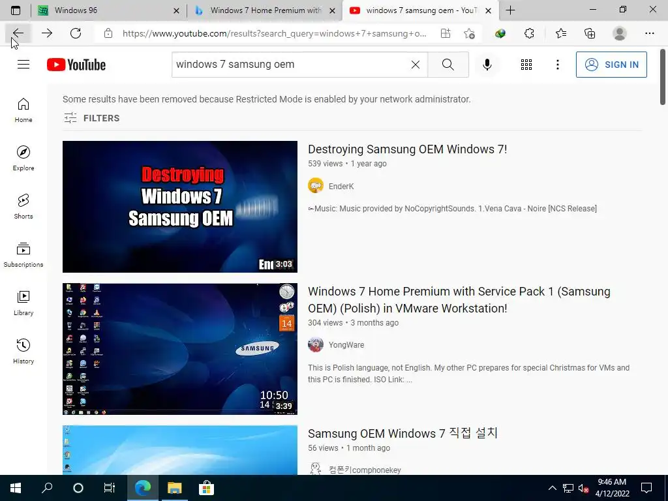Open the muted volume tray icon
Viewport: 668px width, 501px height.
[x=583, y=488]
